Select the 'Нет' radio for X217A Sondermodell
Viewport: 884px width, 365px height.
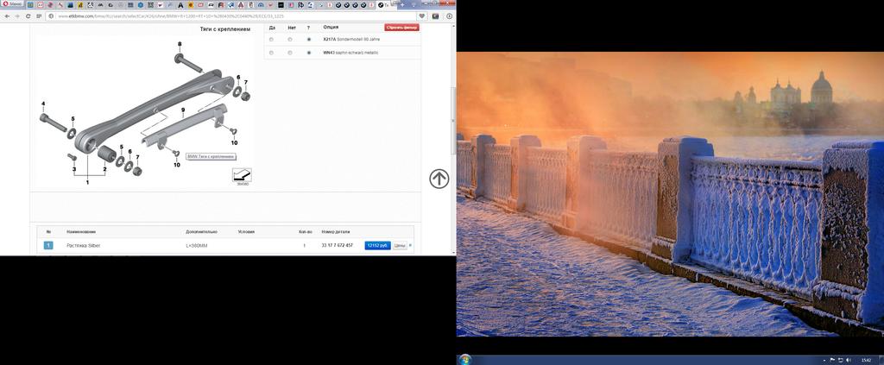tap(290, 40)
